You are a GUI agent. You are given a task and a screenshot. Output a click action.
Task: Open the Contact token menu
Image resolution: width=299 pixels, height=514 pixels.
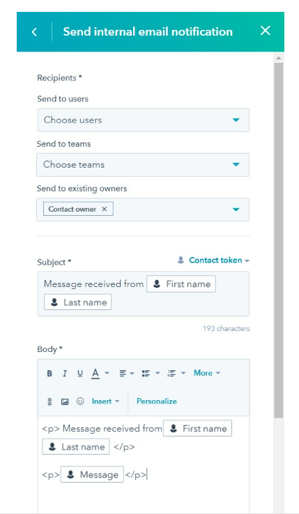213,260
